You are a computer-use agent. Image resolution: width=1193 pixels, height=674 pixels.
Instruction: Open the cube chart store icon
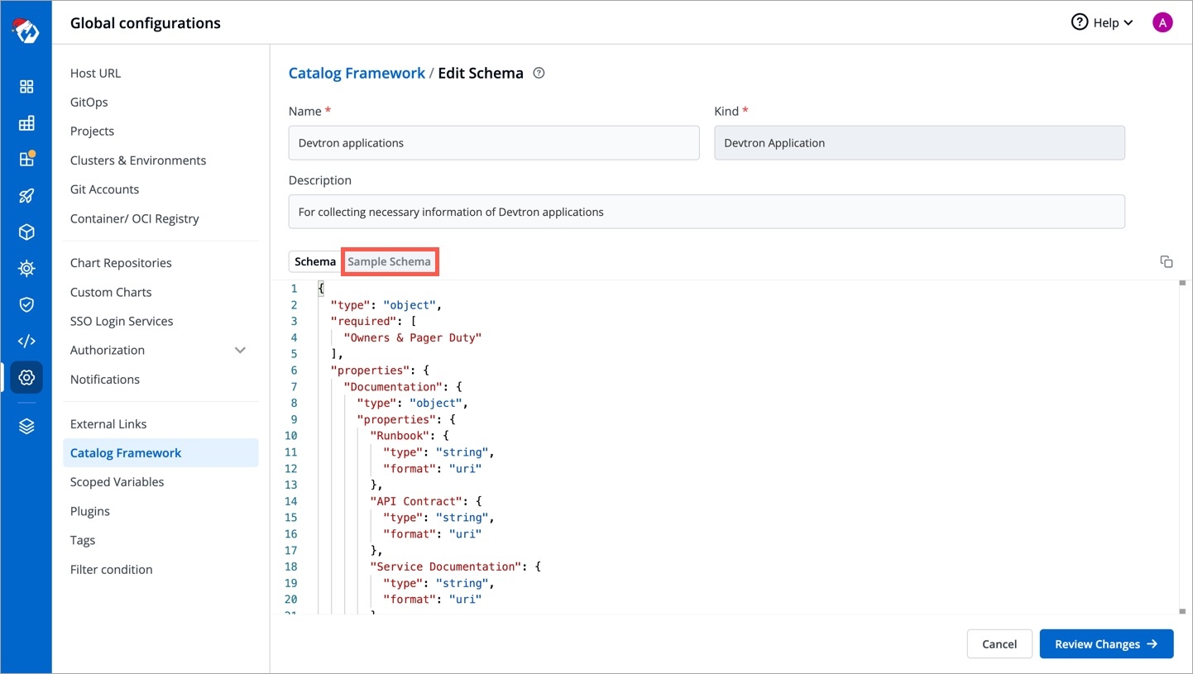point(26,232)
